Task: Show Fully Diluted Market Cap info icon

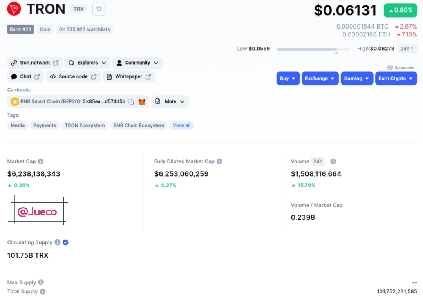Action: click(x=220, y=161)
